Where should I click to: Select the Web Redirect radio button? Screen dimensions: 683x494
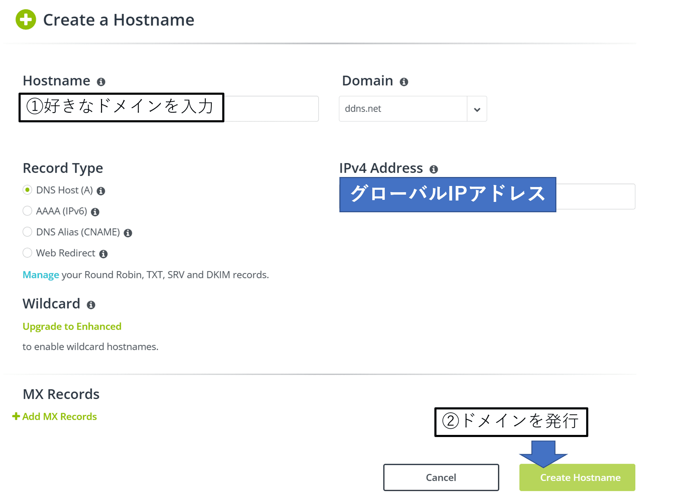click(x=27, y=253)
